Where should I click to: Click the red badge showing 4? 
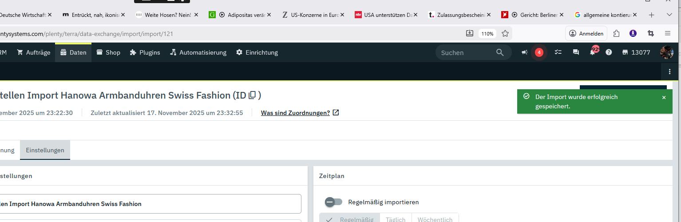click(x=539, y=52)
